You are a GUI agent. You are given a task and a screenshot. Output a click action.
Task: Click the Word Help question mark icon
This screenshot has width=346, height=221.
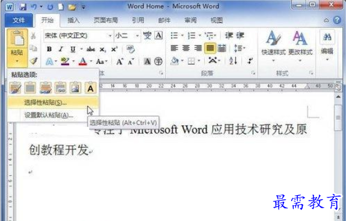(337, 20)
